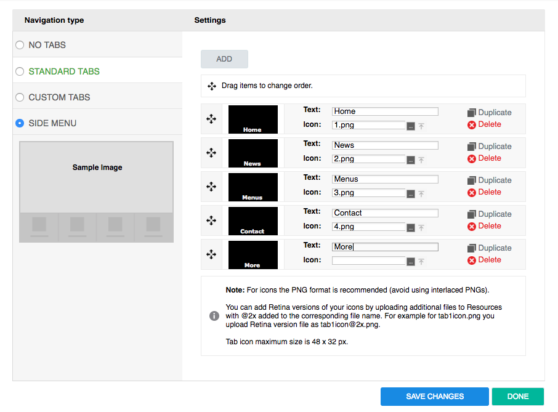Click the Icon field containing 1.png
The width and height of the screenshot is (558, 412).
coord(369,125)
